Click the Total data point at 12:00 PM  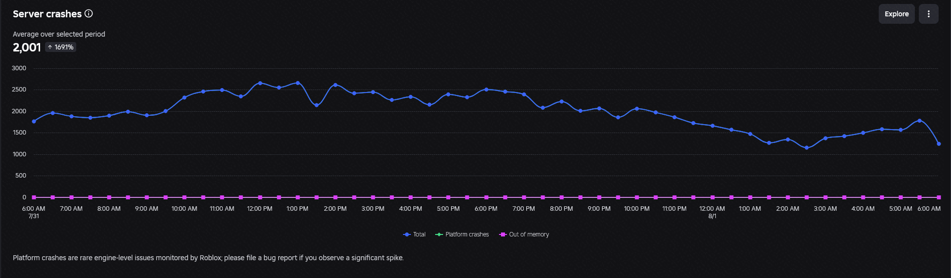point(260,83)
